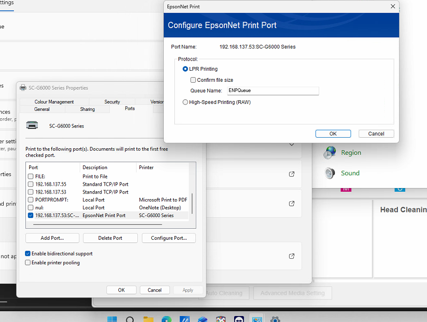Uncheck the EpsonNet Print Port row checkbox
Image resolution: width=427 pixels, height=322 pixels.
pyautogui.click(x=31, y=215)
